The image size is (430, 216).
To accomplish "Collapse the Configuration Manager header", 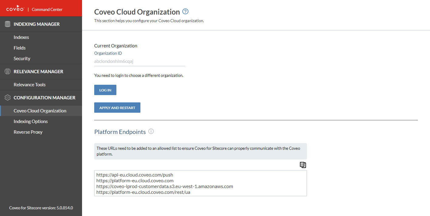I will [44, 98].
